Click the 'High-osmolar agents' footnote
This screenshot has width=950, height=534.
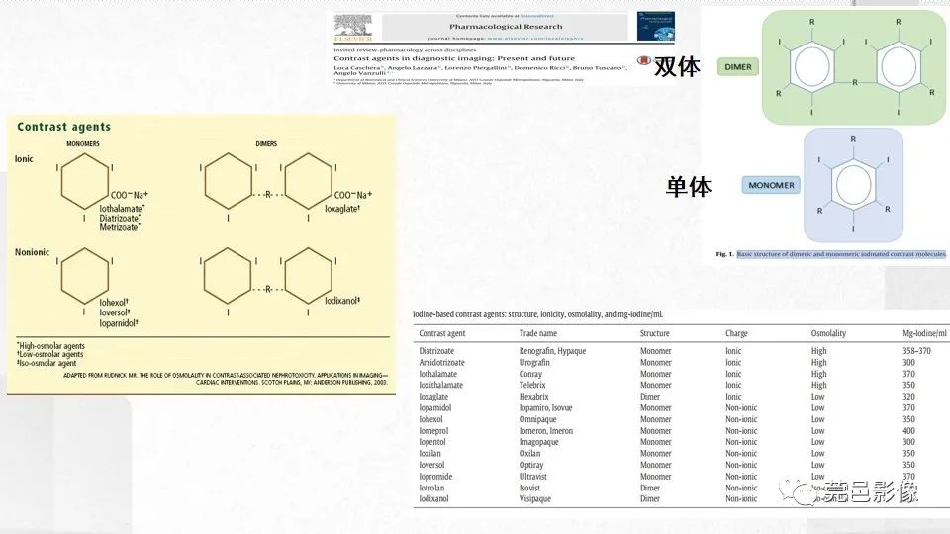50,346
